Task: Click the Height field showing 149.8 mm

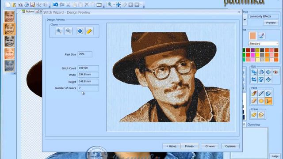Action: pyautogui.click(x=88, y=81)
